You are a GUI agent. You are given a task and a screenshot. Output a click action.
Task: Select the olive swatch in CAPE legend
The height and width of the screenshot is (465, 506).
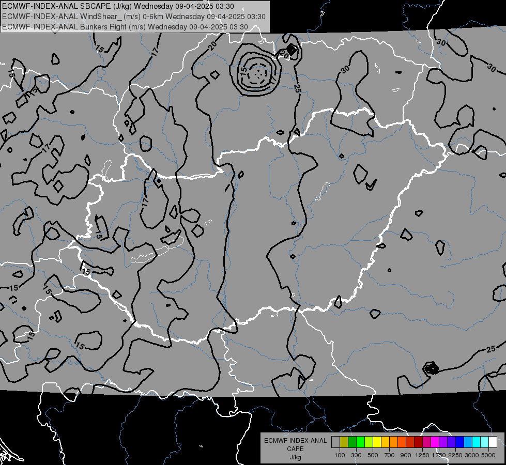click(x=344, y=442)
